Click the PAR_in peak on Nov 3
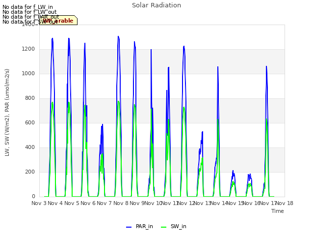314x236 pixels. [x=52, y=38]
